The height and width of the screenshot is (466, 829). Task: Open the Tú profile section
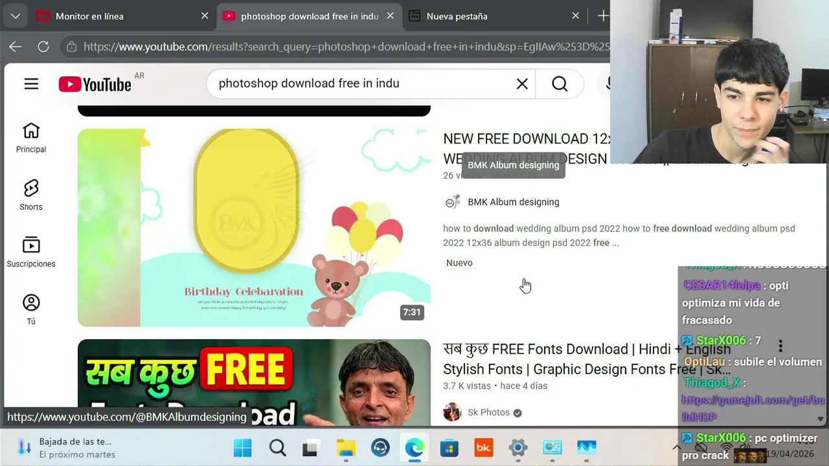point(31,309)
